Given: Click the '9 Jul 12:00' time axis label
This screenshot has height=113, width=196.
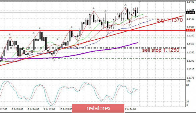Looking at the screenshot, I should tap(49, 109).
